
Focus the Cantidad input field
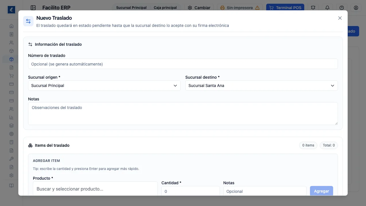(191, 191)
